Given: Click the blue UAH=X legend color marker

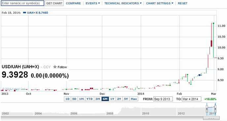Looking at the screenshot, I should pyautogui.click(x=24, y=13).
